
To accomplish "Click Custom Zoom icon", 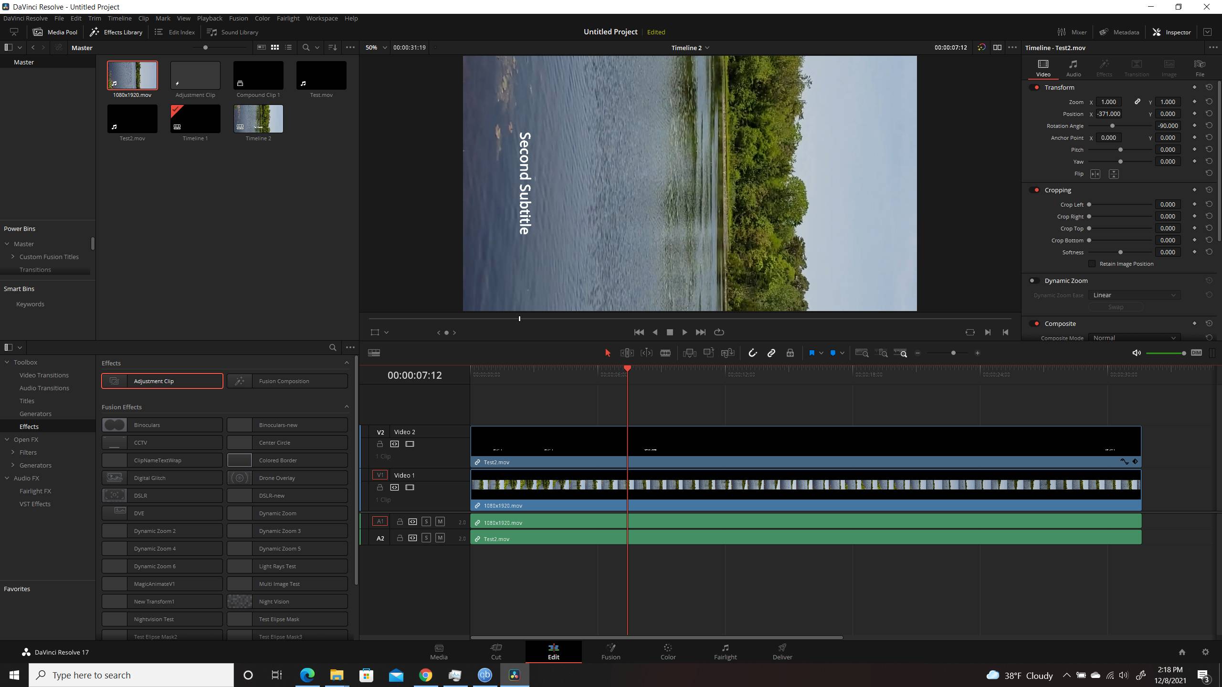I will (x=900, y=353).
